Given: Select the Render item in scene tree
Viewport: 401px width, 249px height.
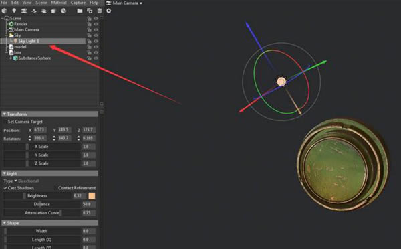Looking at the screenshot, I should (x=21, y=24).
